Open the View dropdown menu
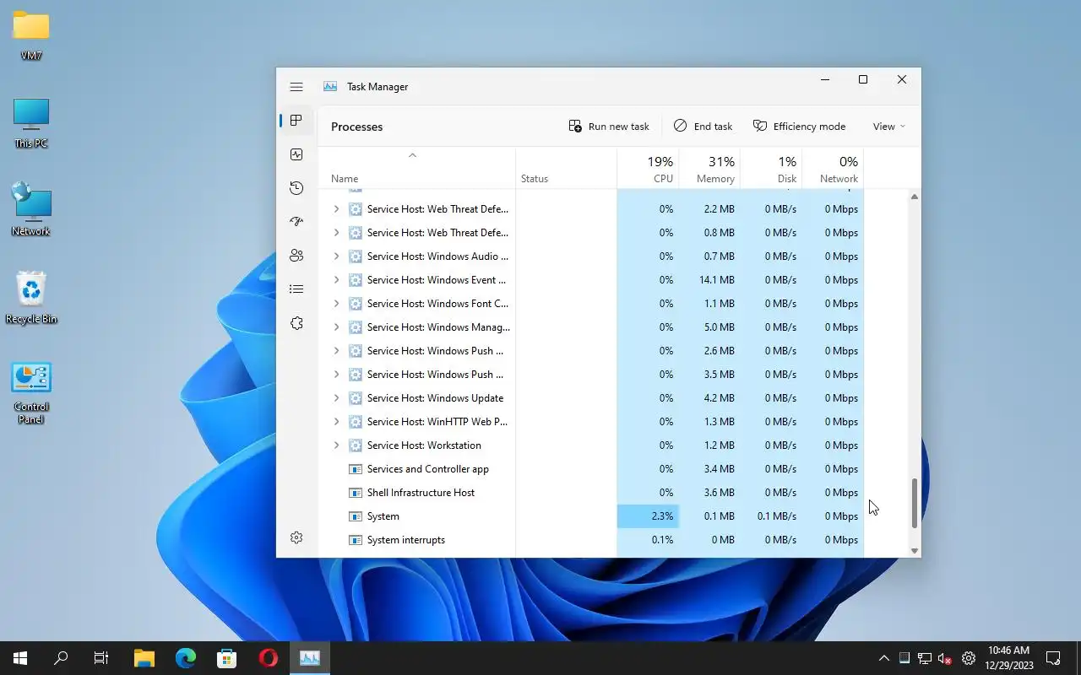The image size is (1081, 675). (x=888, y=127)
